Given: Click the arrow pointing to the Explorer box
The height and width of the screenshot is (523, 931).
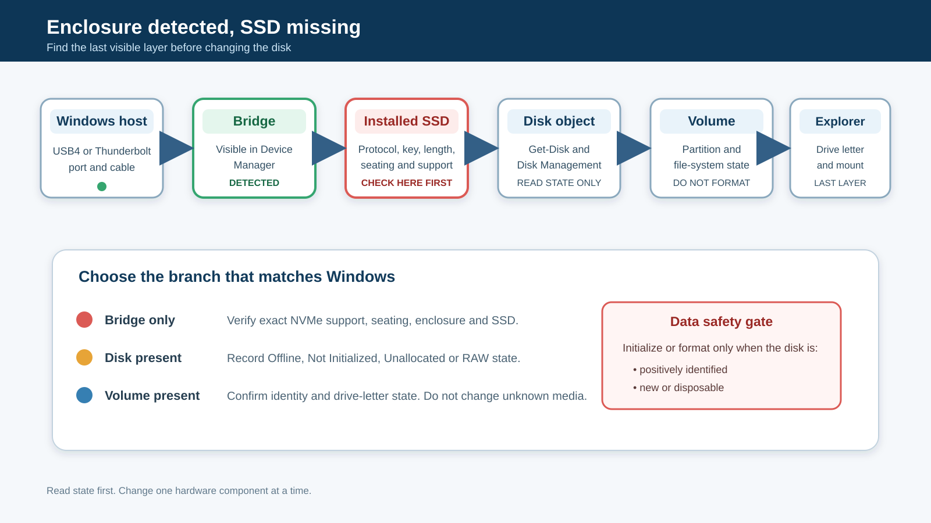Looking at the screenshot, I should click(773, 148).
